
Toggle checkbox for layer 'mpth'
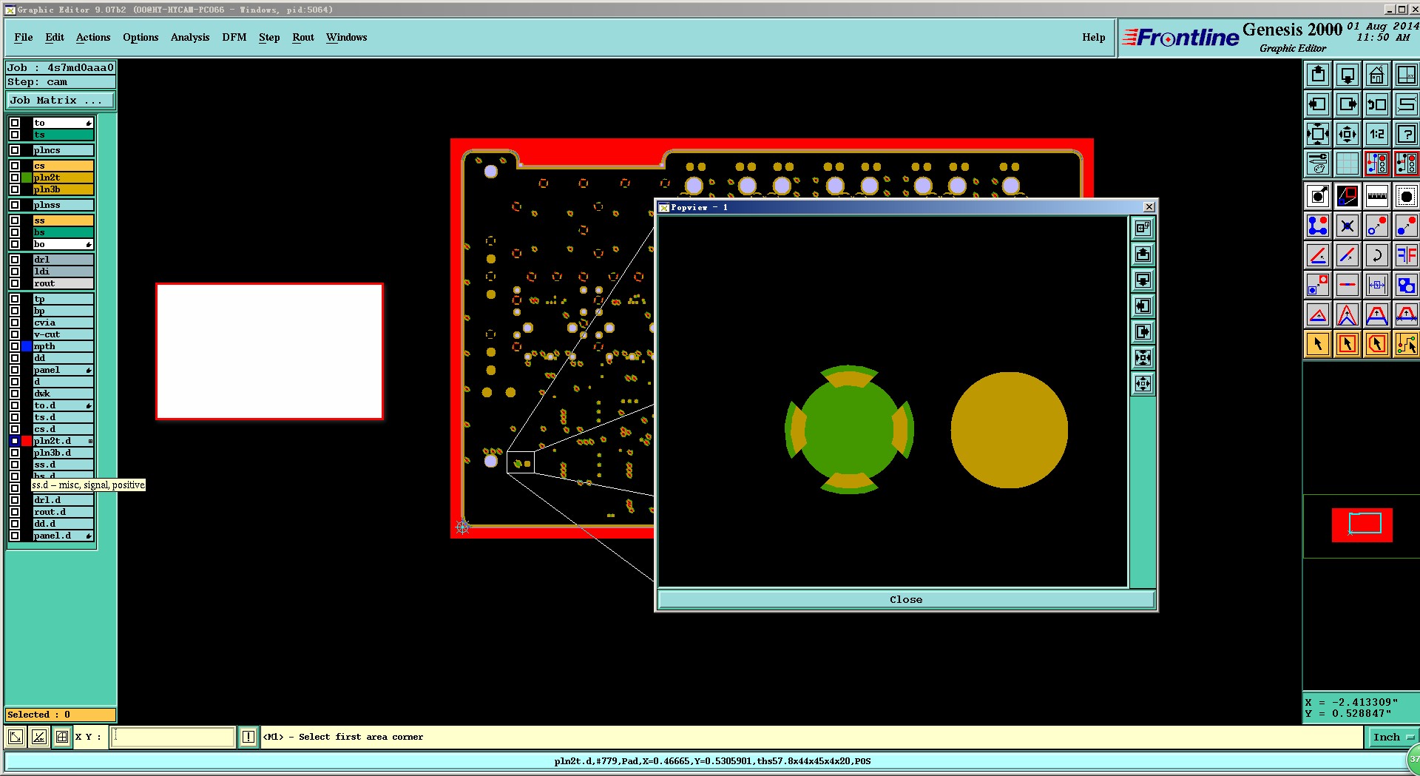15,346
